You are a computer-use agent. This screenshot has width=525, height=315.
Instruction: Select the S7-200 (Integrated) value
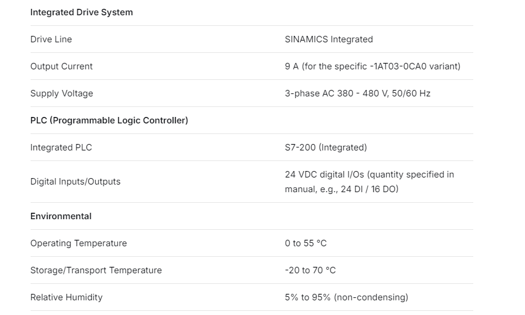[326, 148]
